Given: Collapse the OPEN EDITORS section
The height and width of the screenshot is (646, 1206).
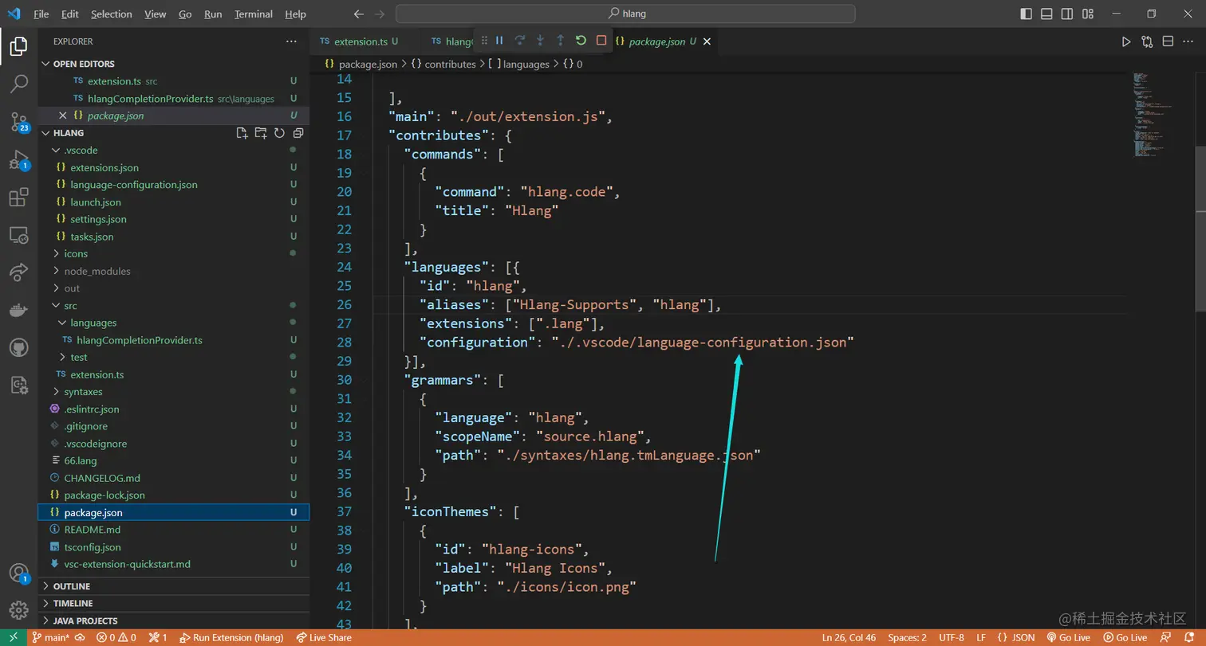Looking at the screenshot, I should (174, 64).
